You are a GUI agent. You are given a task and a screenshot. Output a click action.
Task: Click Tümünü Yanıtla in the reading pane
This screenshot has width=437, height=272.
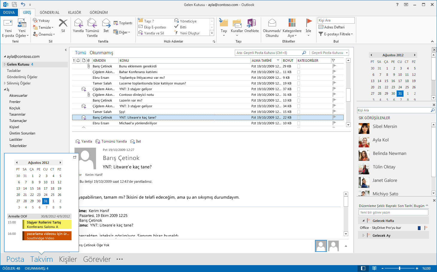(111, 141)
